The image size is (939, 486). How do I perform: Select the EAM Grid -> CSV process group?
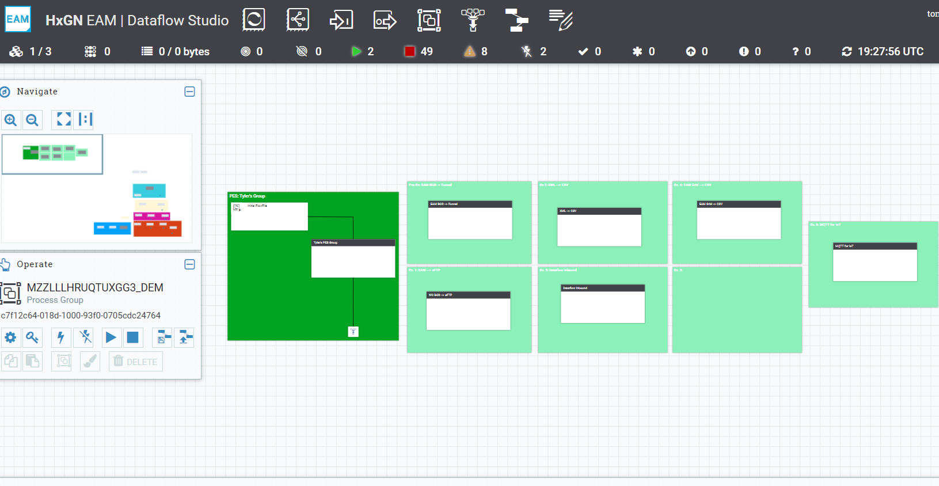739,220
